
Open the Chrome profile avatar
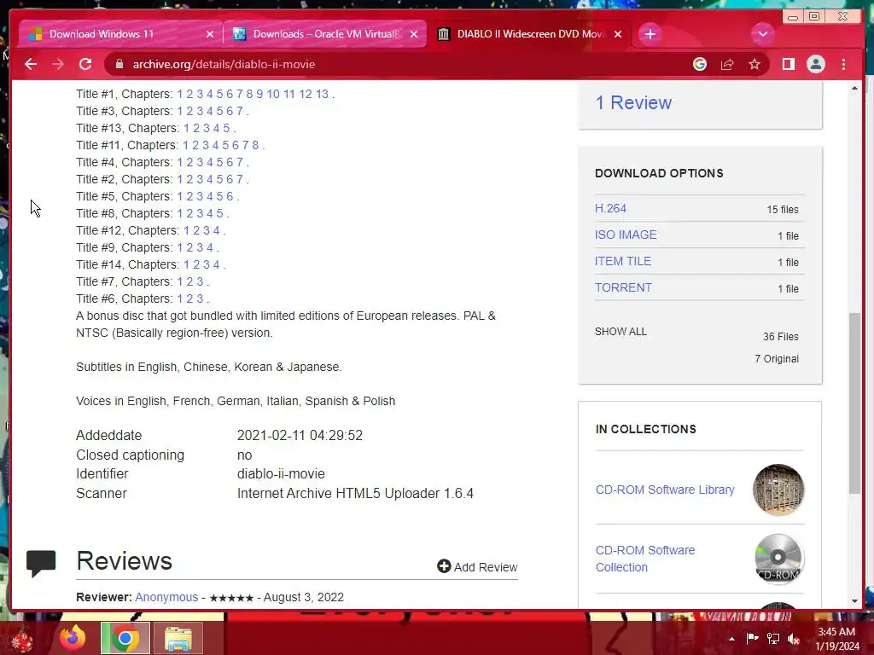tap(815, 64)
